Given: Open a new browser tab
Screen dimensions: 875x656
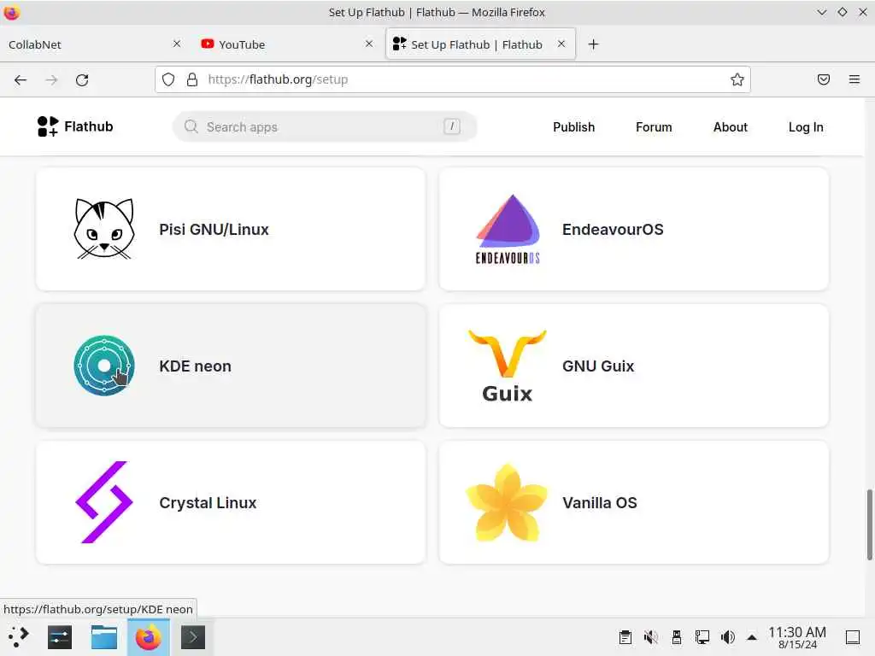Looking at the screenshot, I should [593, 44].
